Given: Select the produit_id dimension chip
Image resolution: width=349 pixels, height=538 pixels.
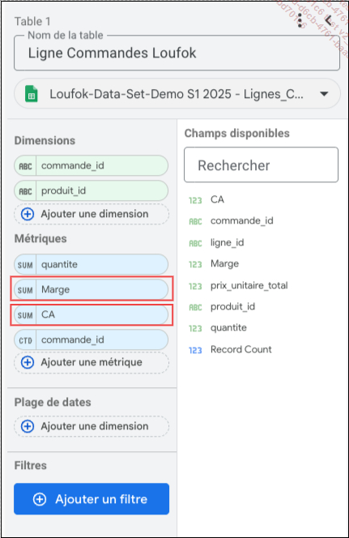Looking at the screenshot, I should point(92,190).
